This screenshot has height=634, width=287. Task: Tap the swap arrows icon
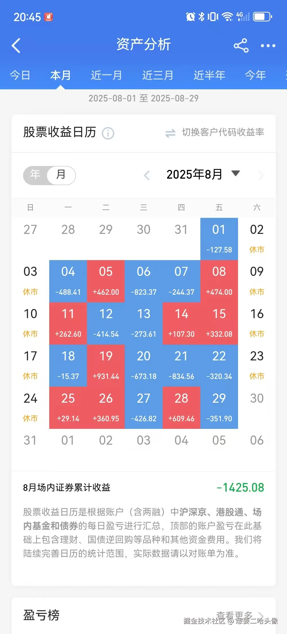170,133
